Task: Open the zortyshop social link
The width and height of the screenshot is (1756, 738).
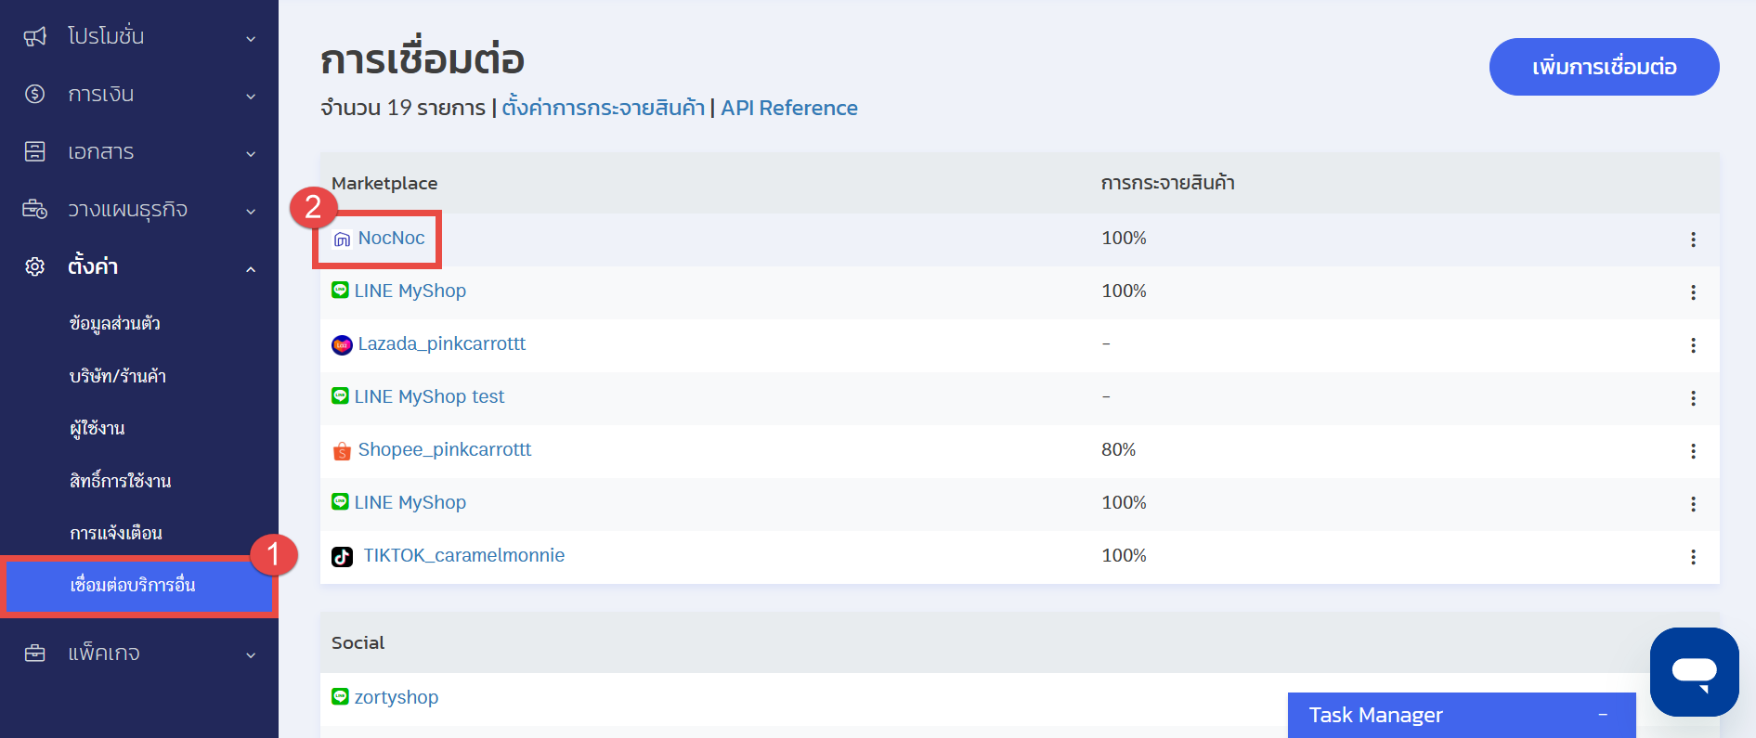Action: click(x=397, y=697)
